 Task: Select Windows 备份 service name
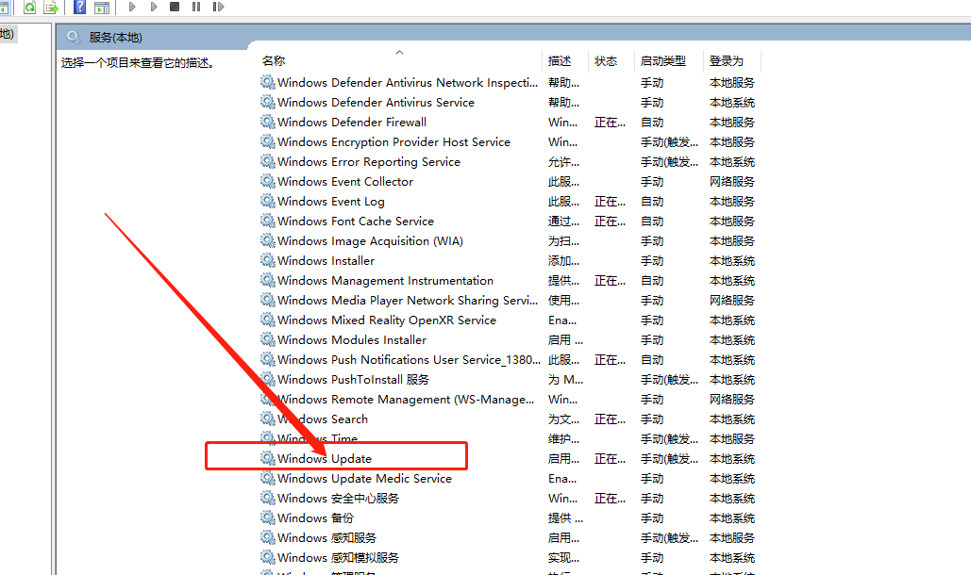[x=316, y=518]
